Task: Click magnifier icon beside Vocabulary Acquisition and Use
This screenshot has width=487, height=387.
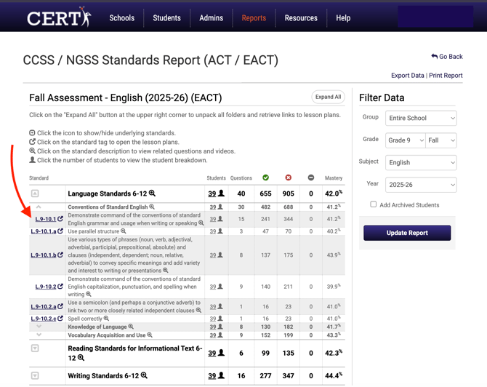Action: [x=150, y=335]
